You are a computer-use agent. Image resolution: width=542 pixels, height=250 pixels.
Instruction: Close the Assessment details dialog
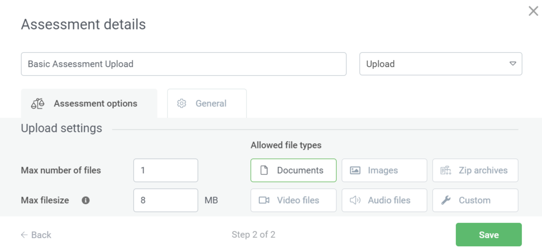point(533,11)
